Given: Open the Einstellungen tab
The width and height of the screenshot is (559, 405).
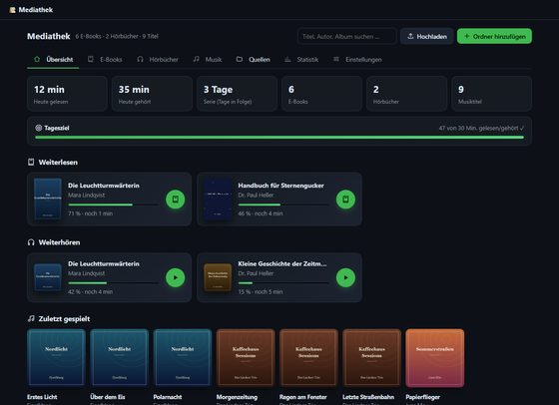Looking at the screenshot, I should [x=357, y=60].
